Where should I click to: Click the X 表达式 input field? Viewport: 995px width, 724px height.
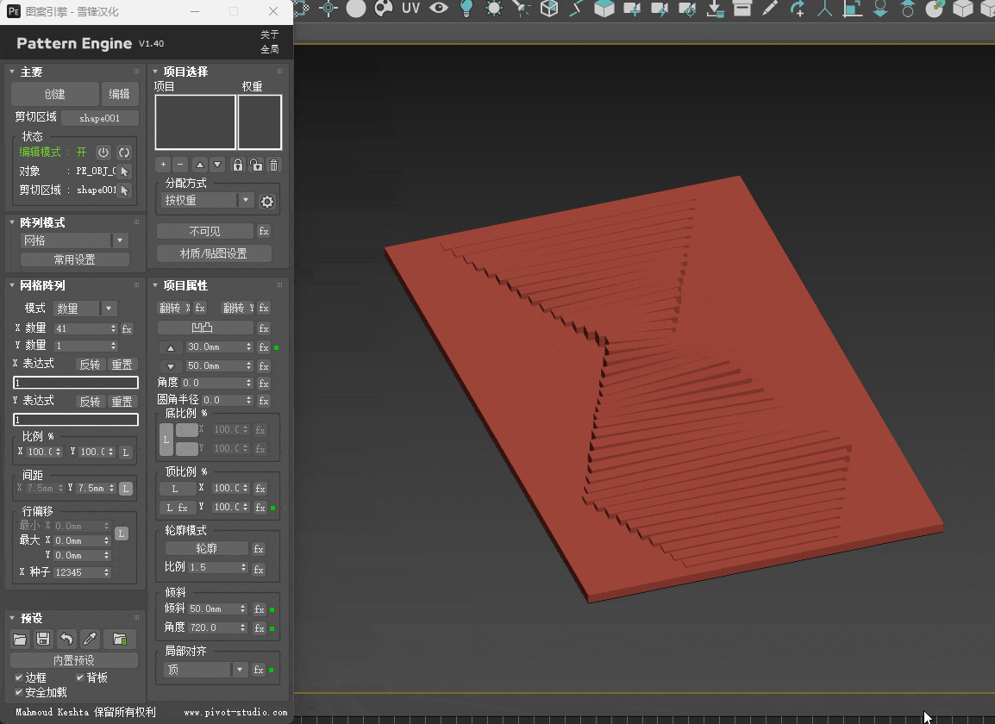[x=76, y=383]
